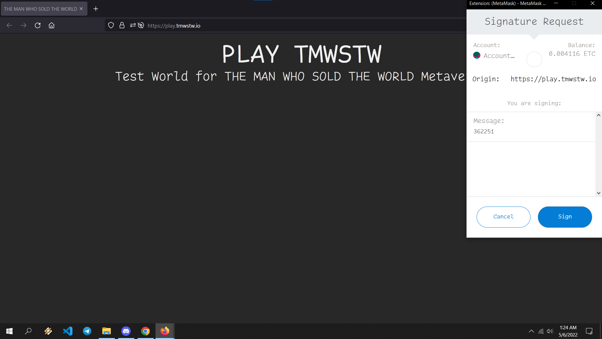Click the origin URL https://play.tmwstw.io

(x=553, y=79)
